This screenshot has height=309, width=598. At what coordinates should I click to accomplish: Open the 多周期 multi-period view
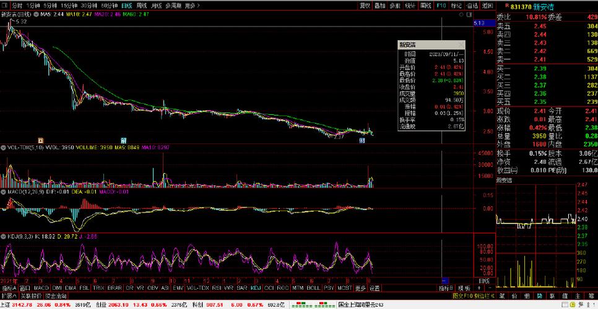[173, 6]
